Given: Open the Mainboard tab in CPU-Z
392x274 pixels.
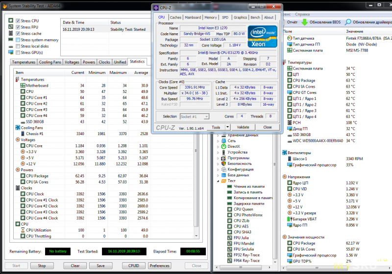Looking at the screenshot, I should tap(193, 17).
